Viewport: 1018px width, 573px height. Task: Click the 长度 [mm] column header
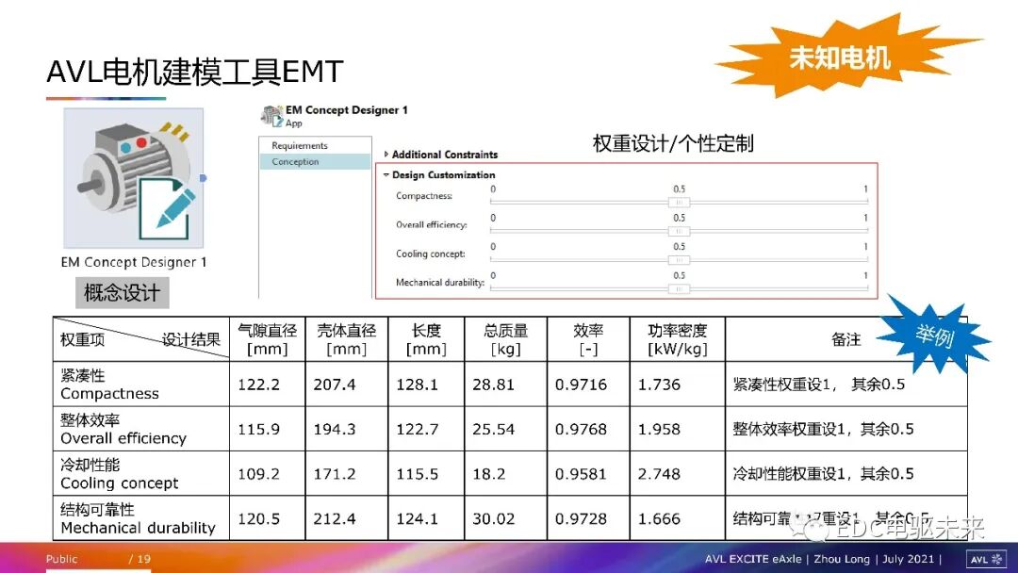[x=426, y=339]
